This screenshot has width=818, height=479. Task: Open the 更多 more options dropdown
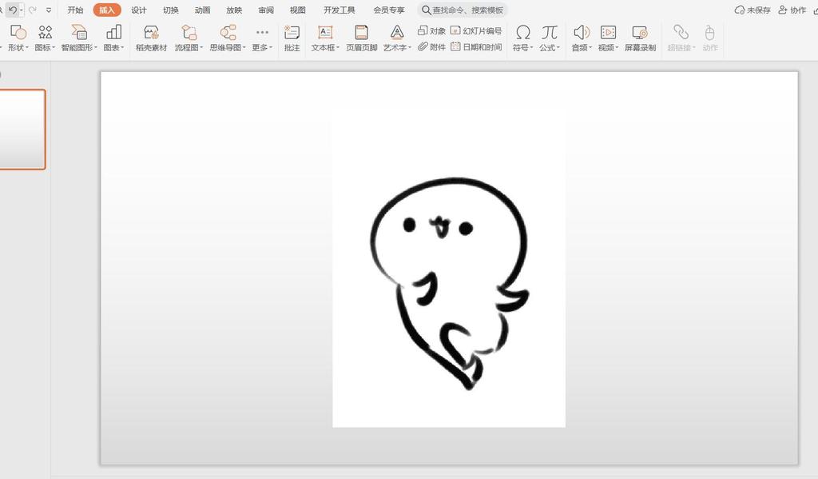point(262,47)
